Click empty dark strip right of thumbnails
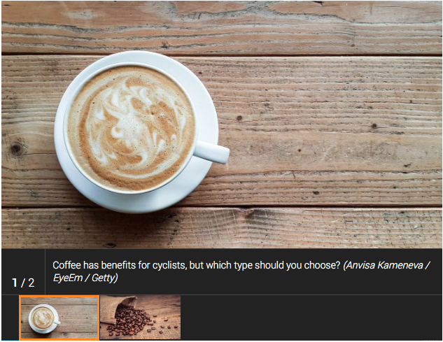The width and height of the screenshot is (443, 342). tap(311, 318)
